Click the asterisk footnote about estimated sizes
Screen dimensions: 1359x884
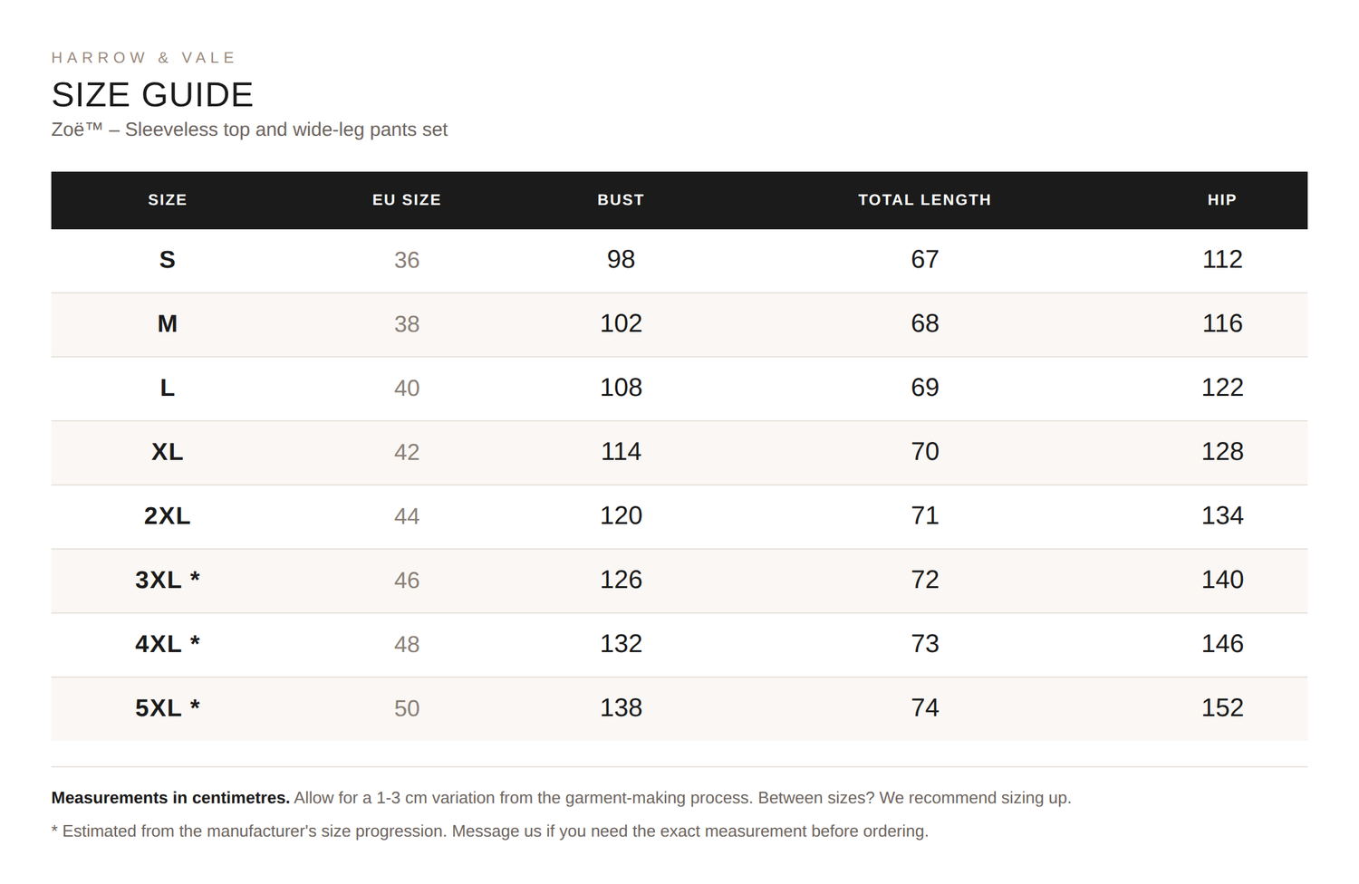(490, 831)
